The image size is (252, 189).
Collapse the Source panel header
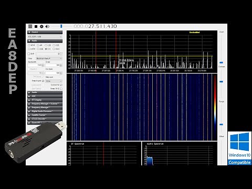coord(45,32)
